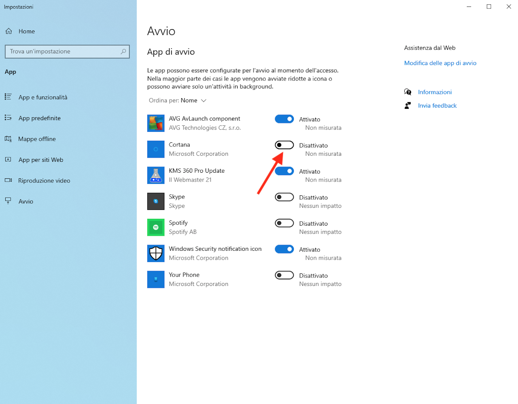Click the Invia feedback link
Image resolution: width=518 pixels, height=404 pixels.
tap(437, 106)
